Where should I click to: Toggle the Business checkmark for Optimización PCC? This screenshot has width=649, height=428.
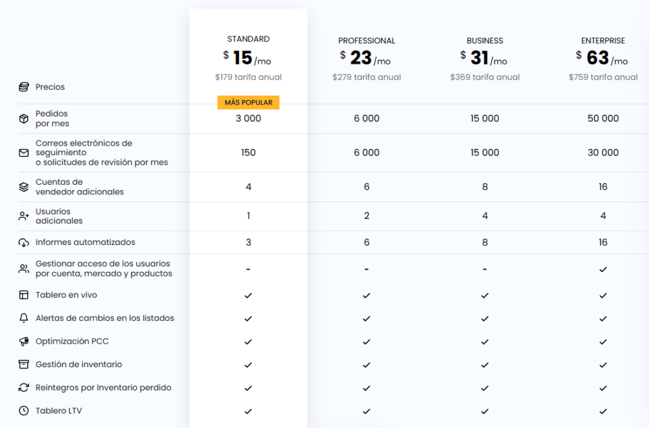(x=485, y=341)
